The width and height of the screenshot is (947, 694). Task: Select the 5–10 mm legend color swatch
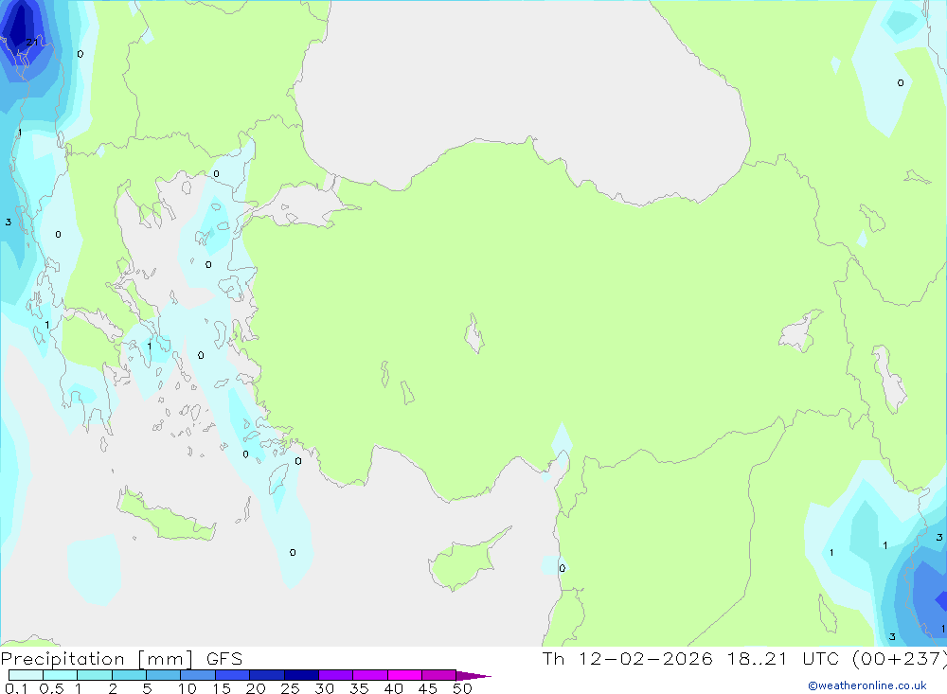click(x=163, y=675)
